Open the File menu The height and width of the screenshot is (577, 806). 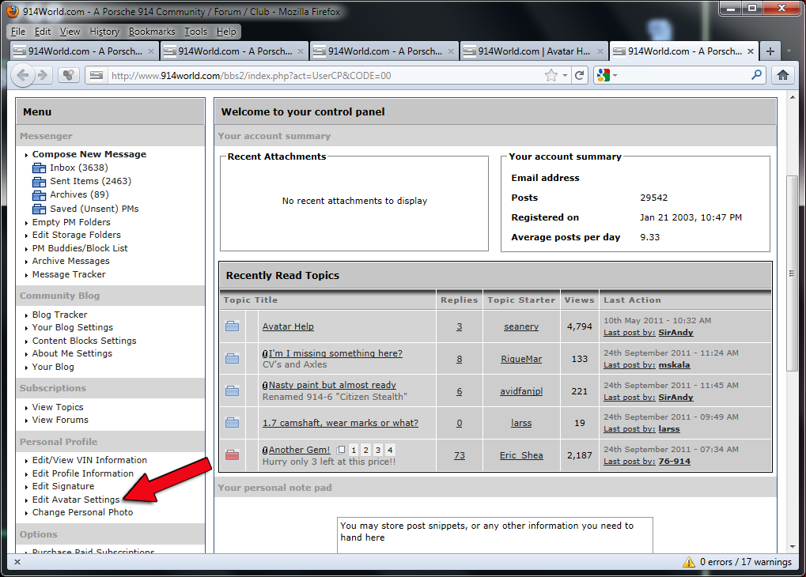[x=18, y=32]
